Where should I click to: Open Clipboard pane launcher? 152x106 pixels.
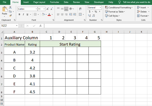coord(15,20)
